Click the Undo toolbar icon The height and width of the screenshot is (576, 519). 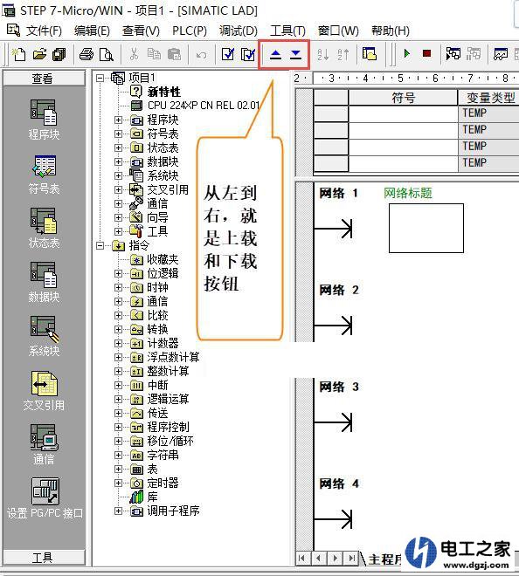tap(201, 55)
